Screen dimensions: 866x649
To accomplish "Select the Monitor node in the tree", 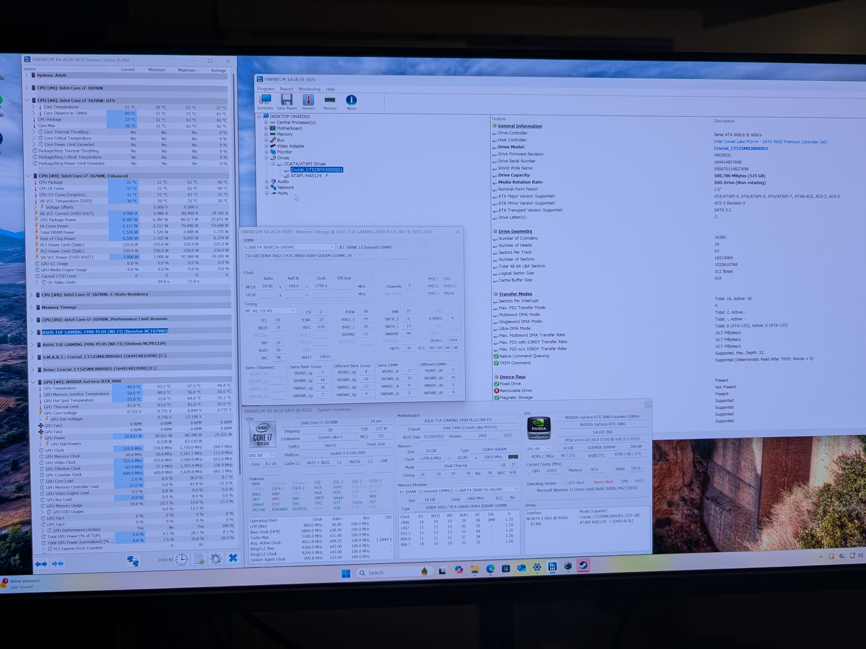I will pos(284,152).
